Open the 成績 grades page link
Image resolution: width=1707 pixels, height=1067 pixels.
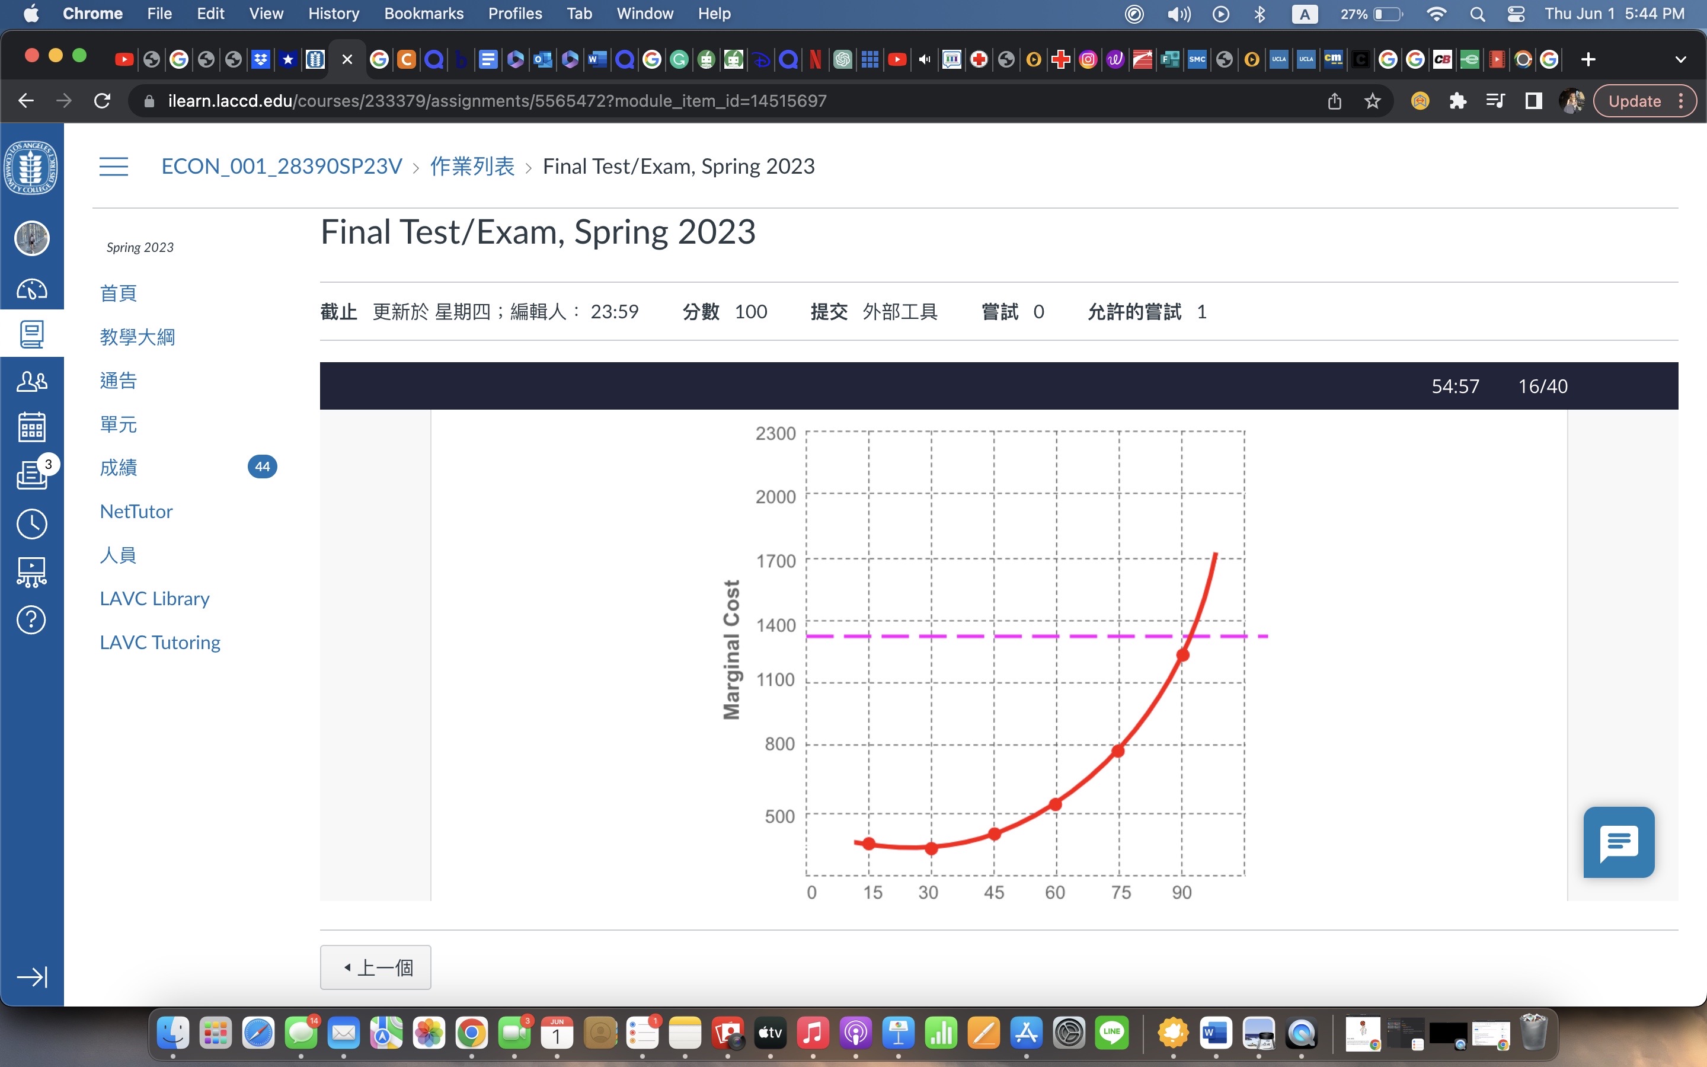[119, 467]
